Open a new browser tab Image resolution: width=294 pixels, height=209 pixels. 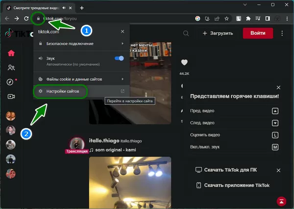pyautogui.click(x=82, y=8)
